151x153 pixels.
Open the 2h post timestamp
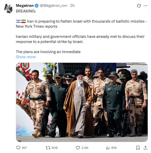pyautogui.click(x=72, y=6)
